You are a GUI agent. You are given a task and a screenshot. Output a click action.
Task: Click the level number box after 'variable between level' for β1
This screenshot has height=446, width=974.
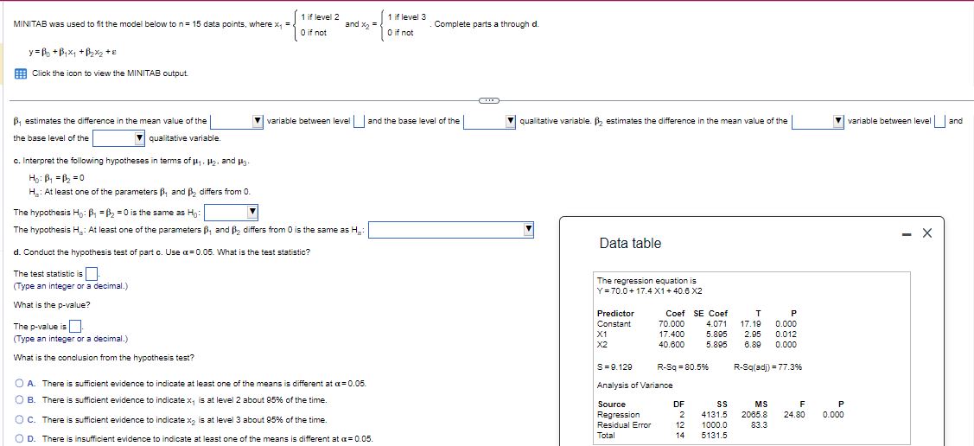pyautogui.click(x=359, y=121)
